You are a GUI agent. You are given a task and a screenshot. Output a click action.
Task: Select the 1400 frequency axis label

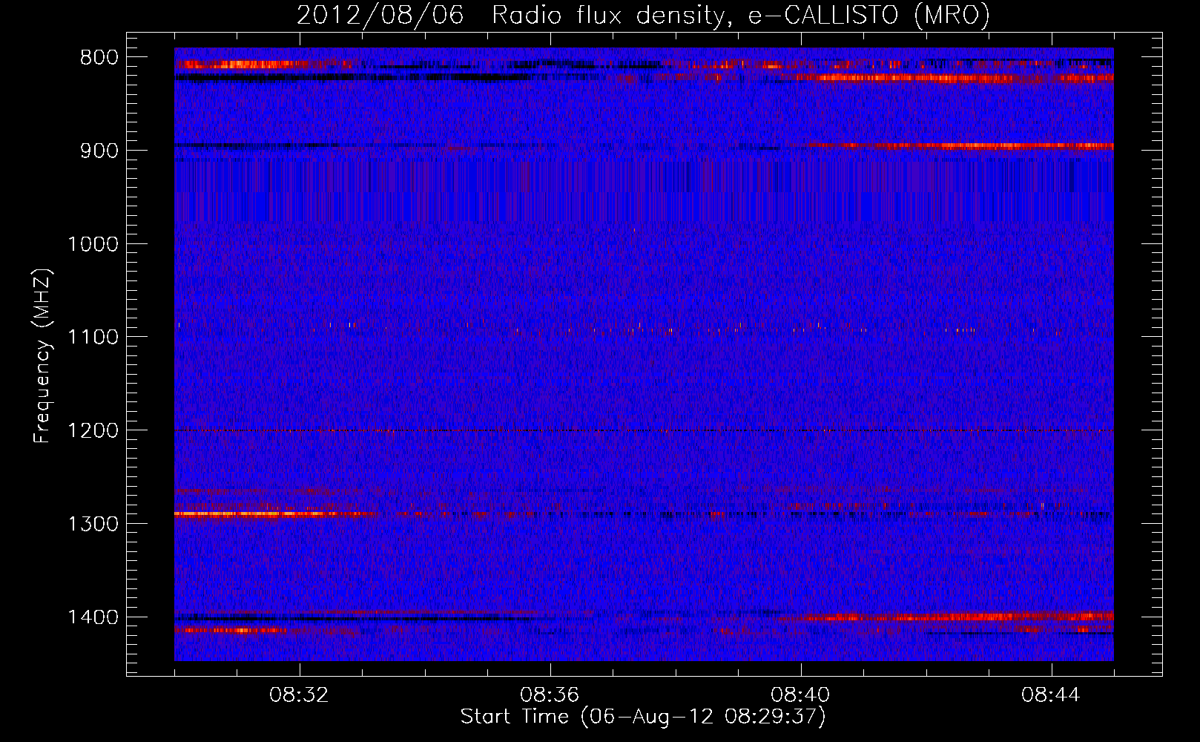(93, 617)
